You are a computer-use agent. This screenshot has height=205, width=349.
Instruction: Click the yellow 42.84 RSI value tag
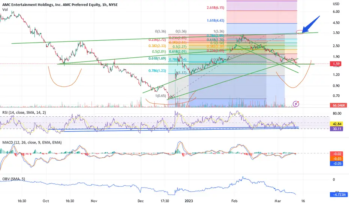(x=336, y=124)
